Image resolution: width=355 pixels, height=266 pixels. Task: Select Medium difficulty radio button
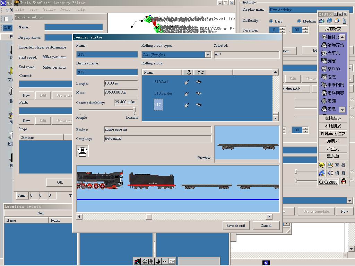coord(299,21)
